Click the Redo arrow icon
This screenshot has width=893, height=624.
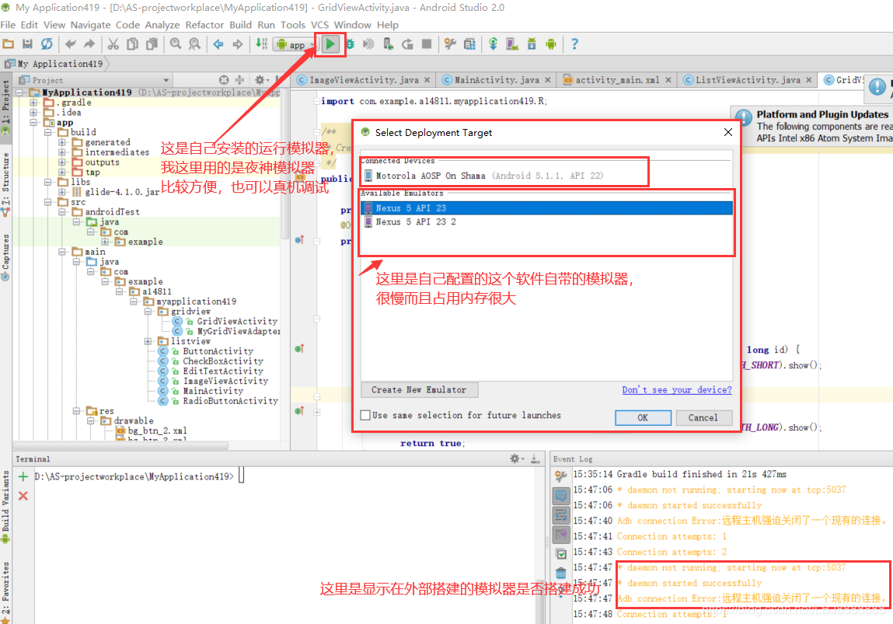(x=89, y=44)
